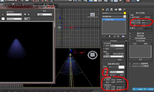Open the RGB Alpha channel dropdown
The height and width of the screenshot is (92, 154).
point(14,19)
